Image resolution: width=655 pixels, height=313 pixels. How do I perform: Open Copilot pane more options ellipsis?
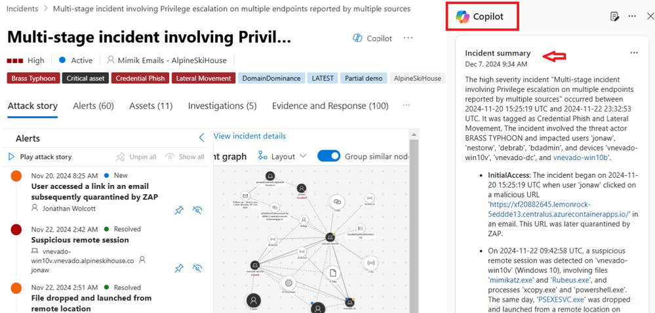[x=632, y=16]
